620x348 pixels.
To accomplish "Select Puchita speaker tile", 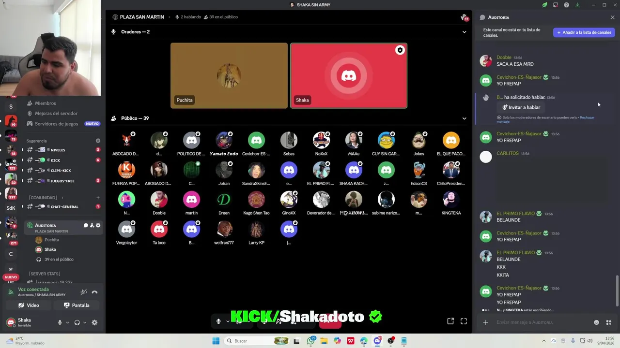I will point(229,75).
